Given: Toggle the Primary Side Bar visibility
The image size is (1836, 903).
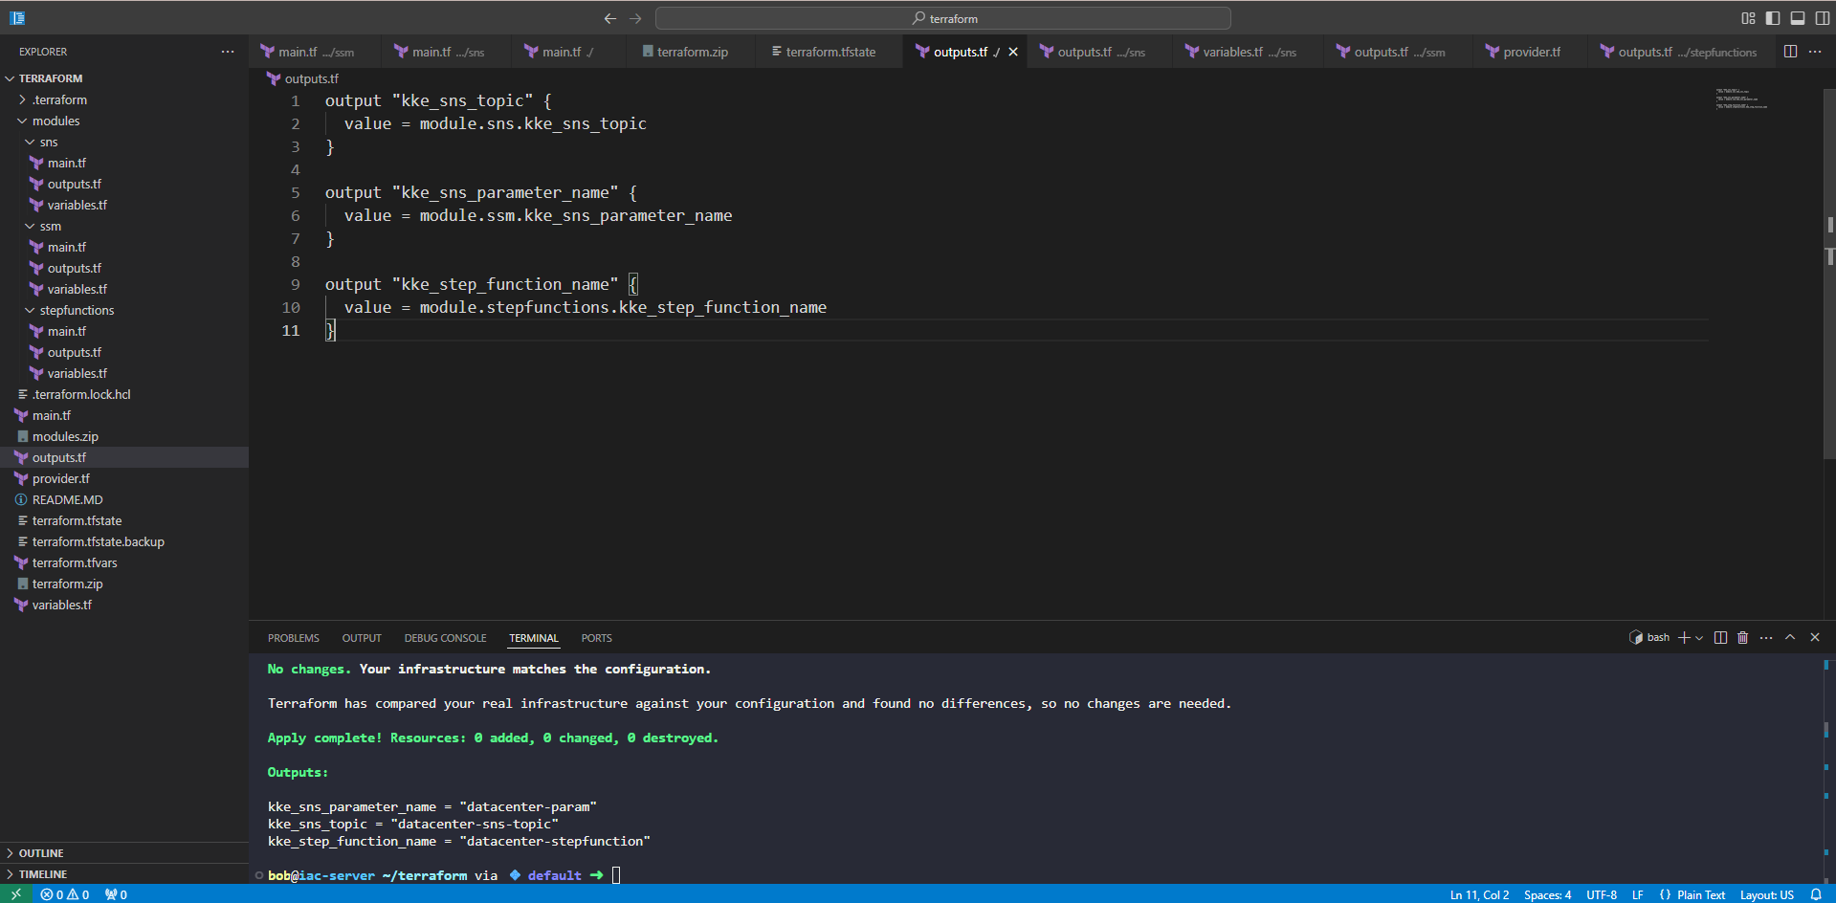Looking at the screenshot, I should pos(1773,18).
